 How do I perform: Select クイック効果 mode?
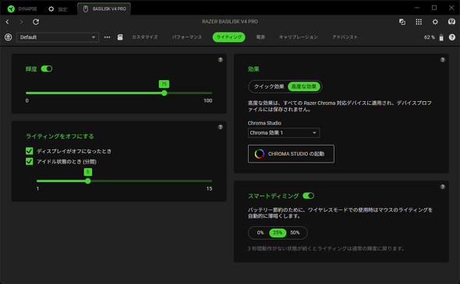tap(269, 86)
